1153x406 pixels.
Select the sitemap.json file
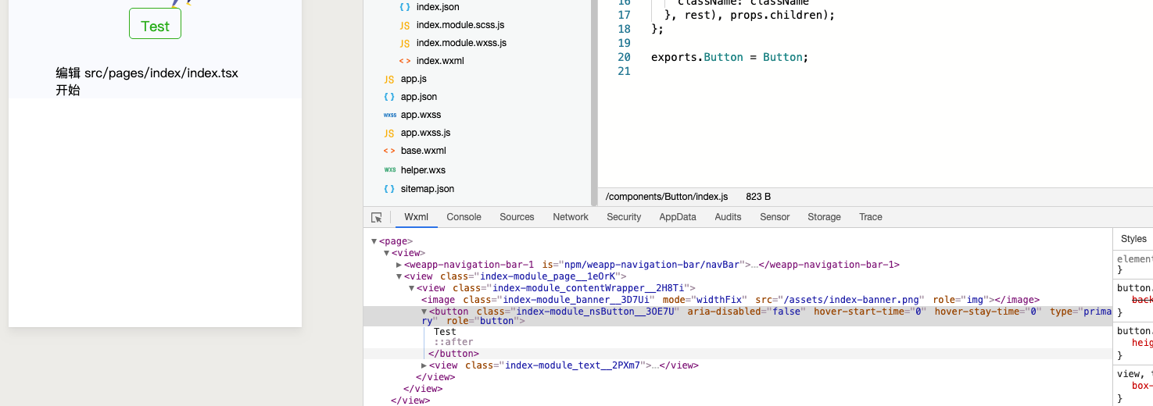[428, 188]
